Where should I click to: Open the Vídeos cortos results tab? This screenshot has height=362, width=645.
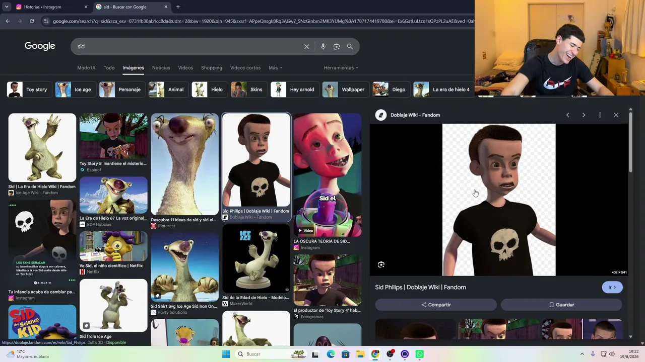point(245,68)
